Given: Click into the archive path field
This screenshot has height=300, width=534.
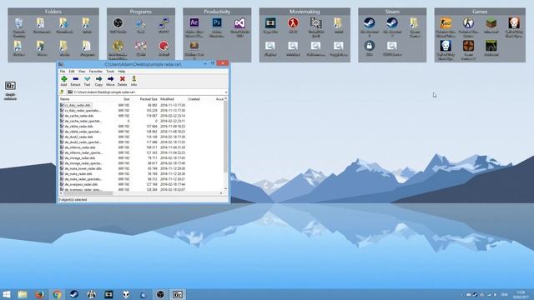Looking at the screenshot, I should (x=147, y=92).
